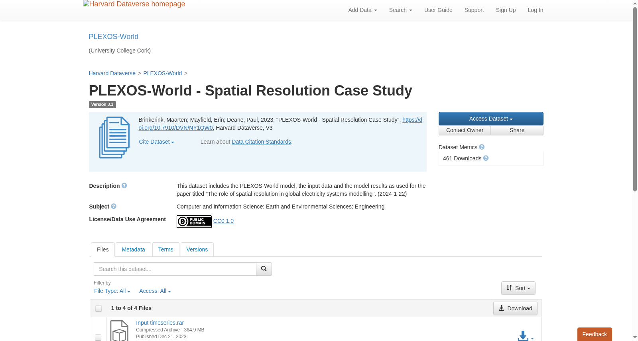Open the Search dropdown in navbar
The width and height of the screenshot is (638, 341).
[x=400, y=10]
